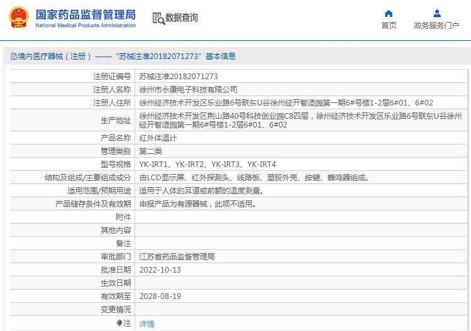
Task: Select the 批准日期 label
Action: click(x=116, y=270)
